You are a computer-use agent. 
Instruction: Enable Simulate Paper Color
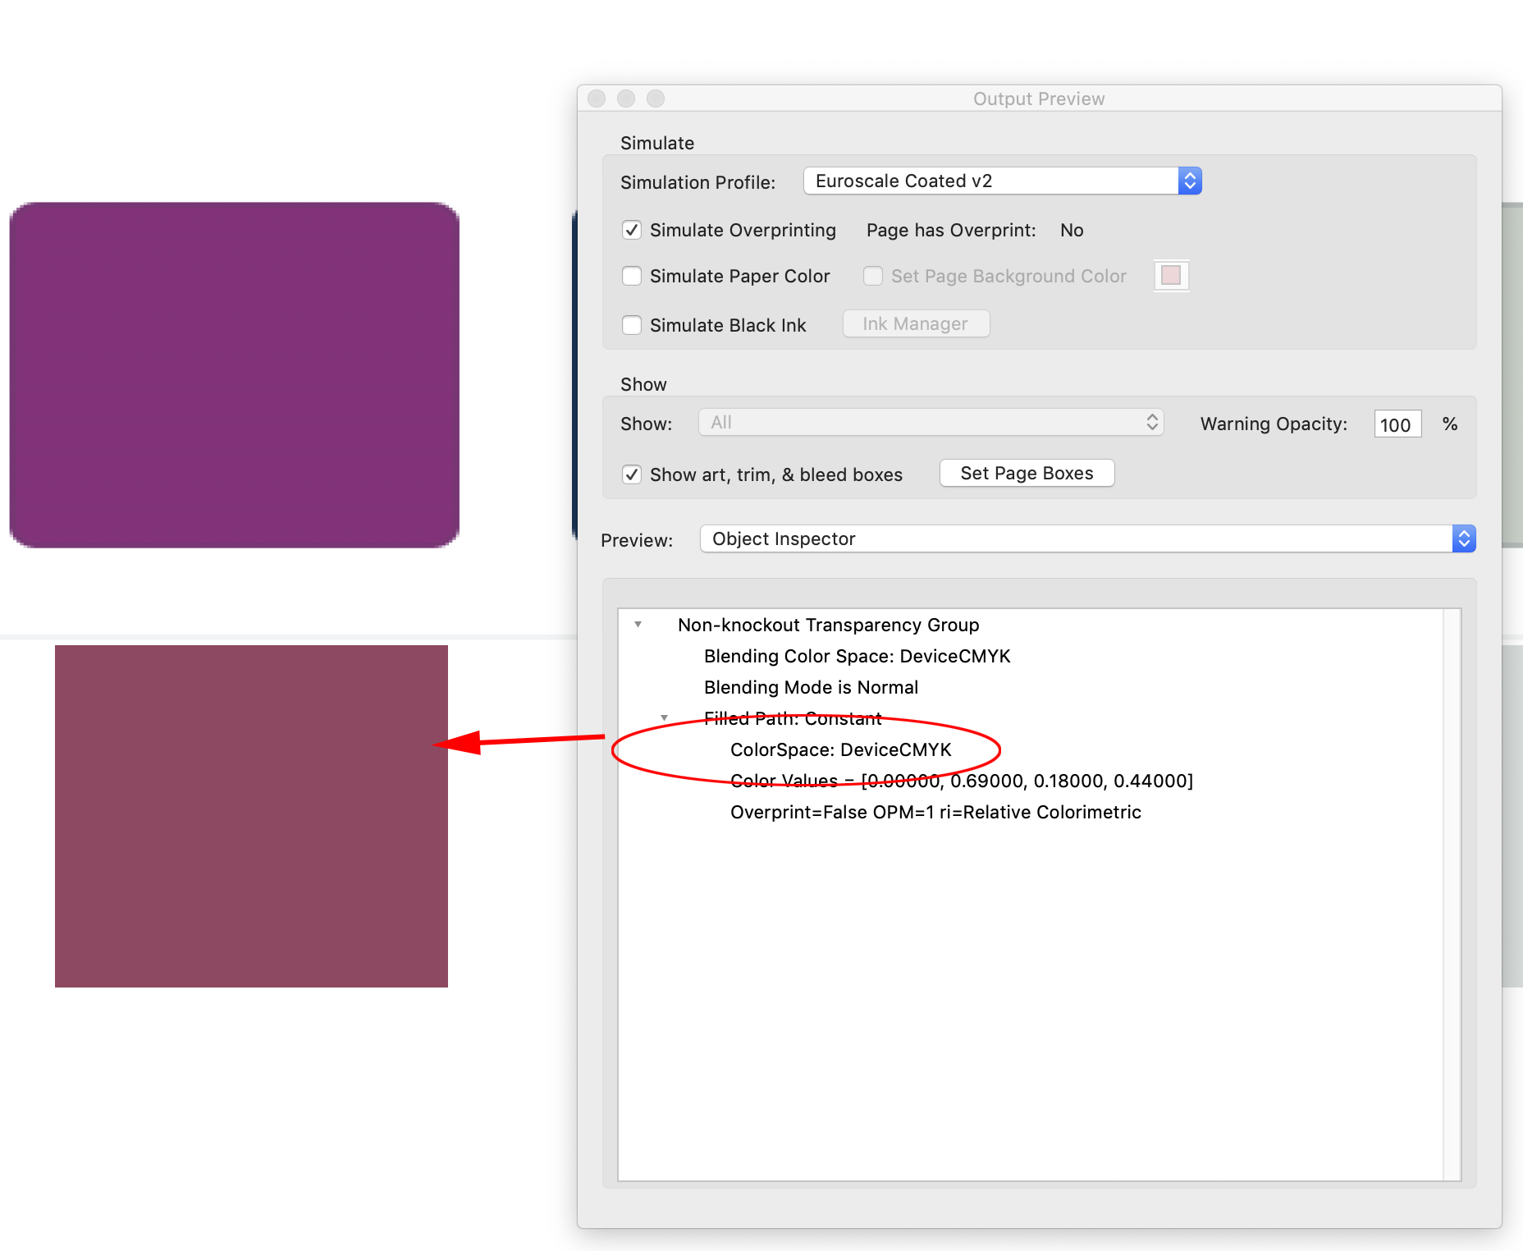click(x=632, y=277)
